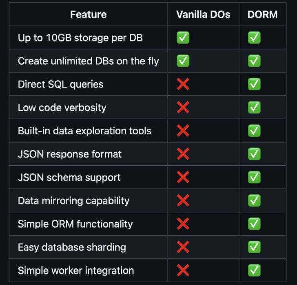
Task: Click the DORM column header
Action: point(263,15)
